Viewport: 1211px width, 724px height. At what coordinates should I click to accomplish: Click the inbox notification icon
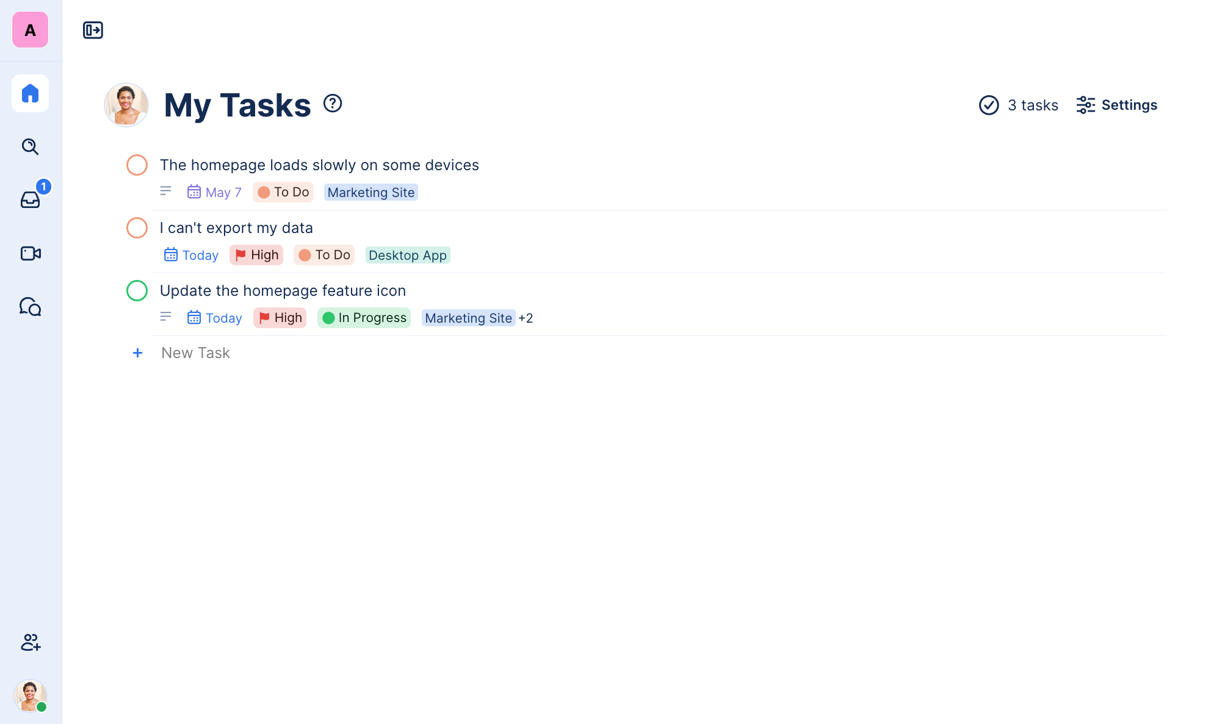coord(31,200)
